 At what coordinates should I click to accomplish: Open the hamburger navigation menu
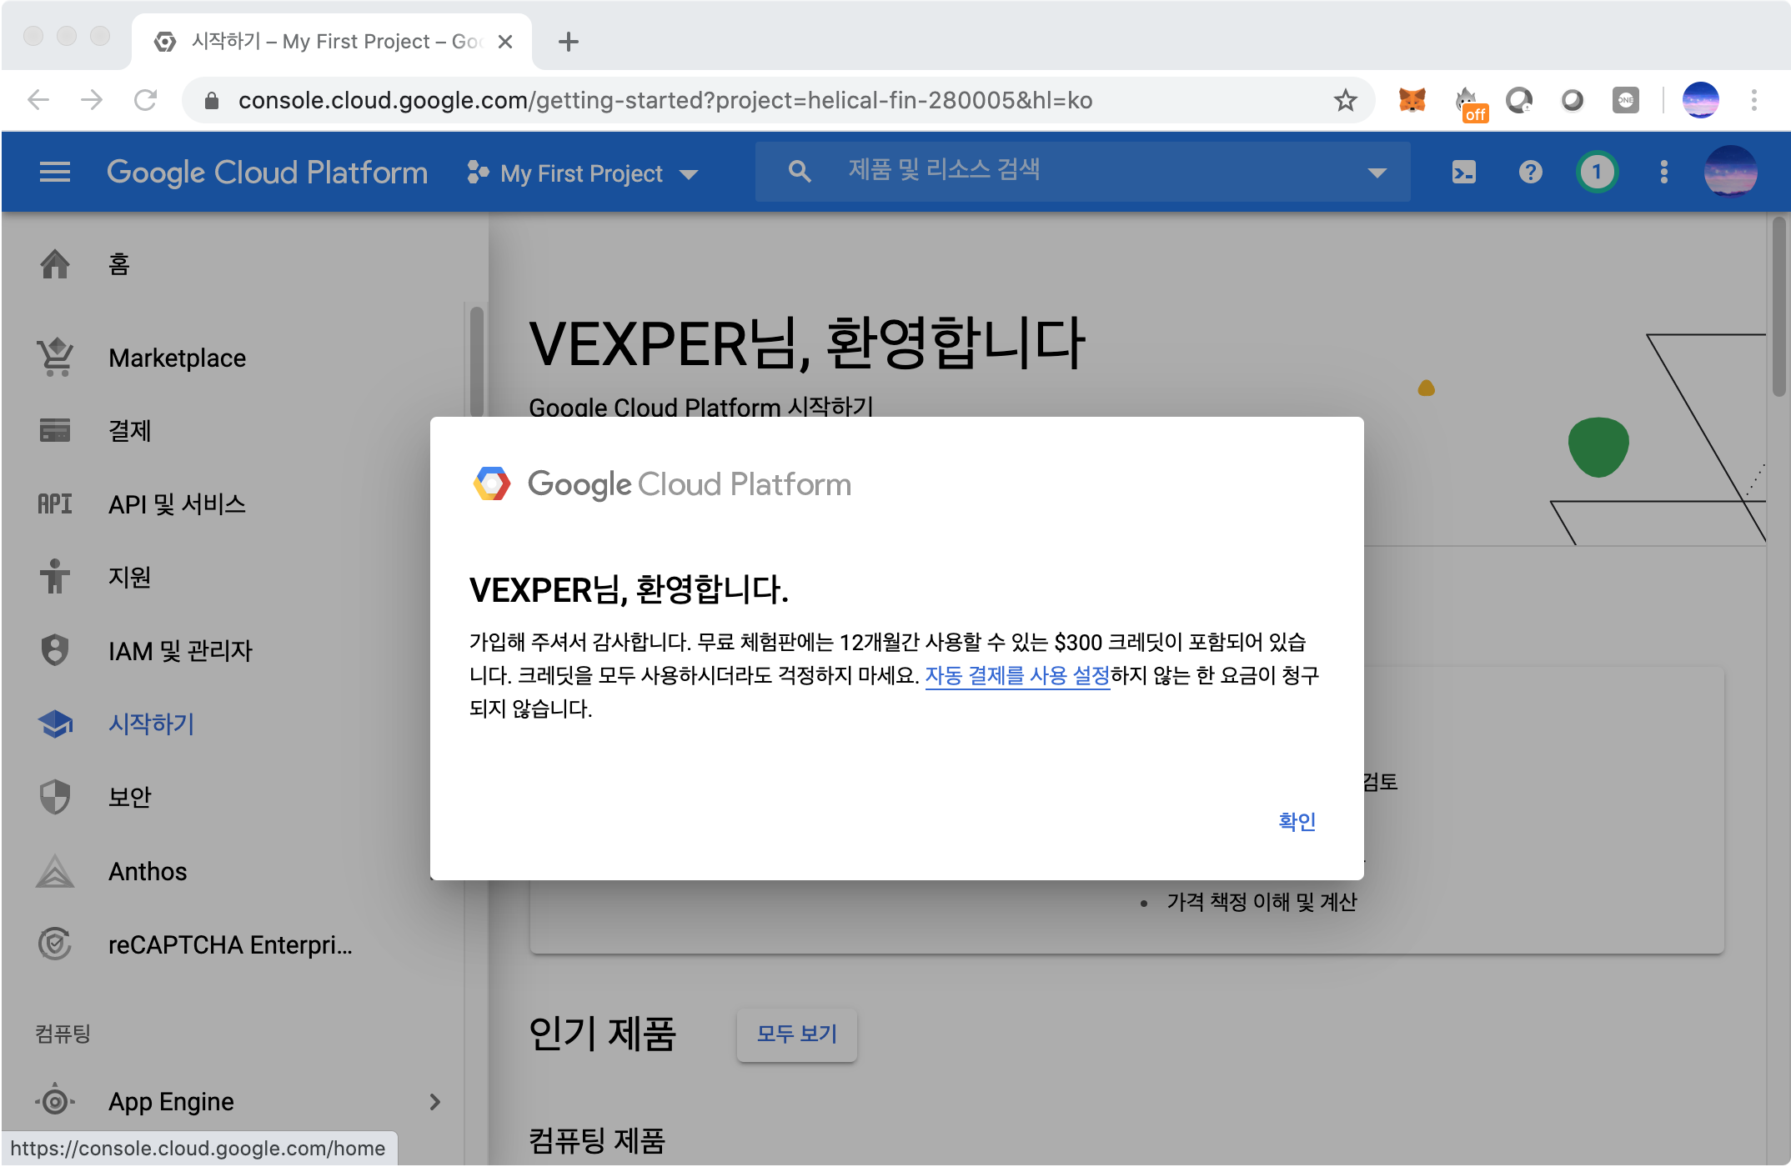55,173
